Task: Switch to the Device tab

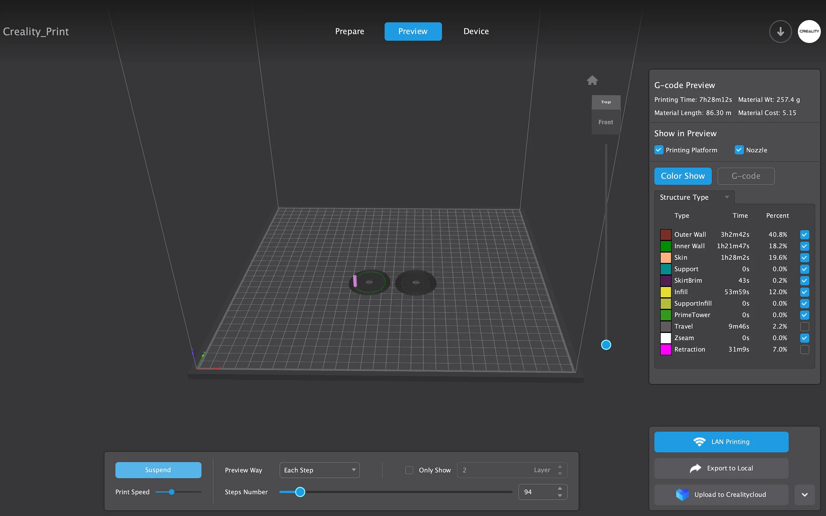Action: tap(476, 31)
